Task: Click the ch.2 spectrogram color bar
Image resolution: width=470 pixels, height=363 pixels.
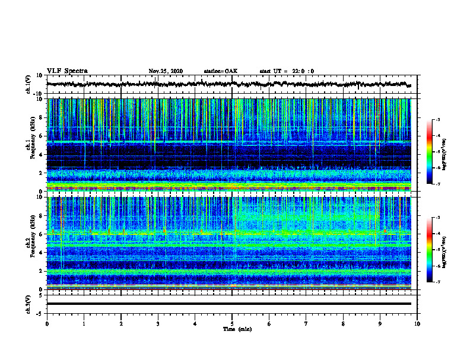Action: click(430, 250)
